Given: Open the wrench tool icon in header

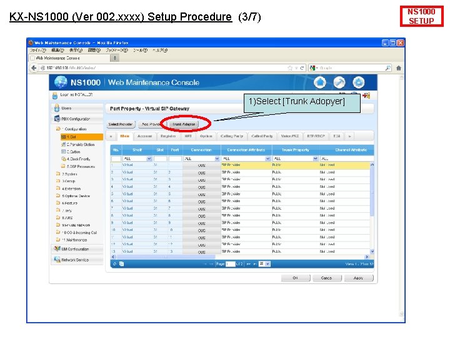Looking at the screenshot, I should tap(339, 82).
